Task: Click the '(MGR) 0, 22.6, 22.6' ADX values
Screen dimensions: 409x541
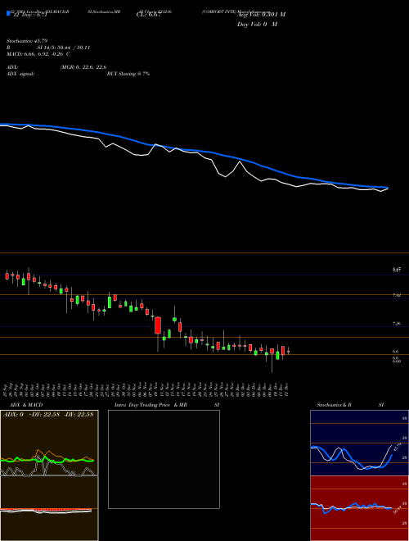Action: 83,67
